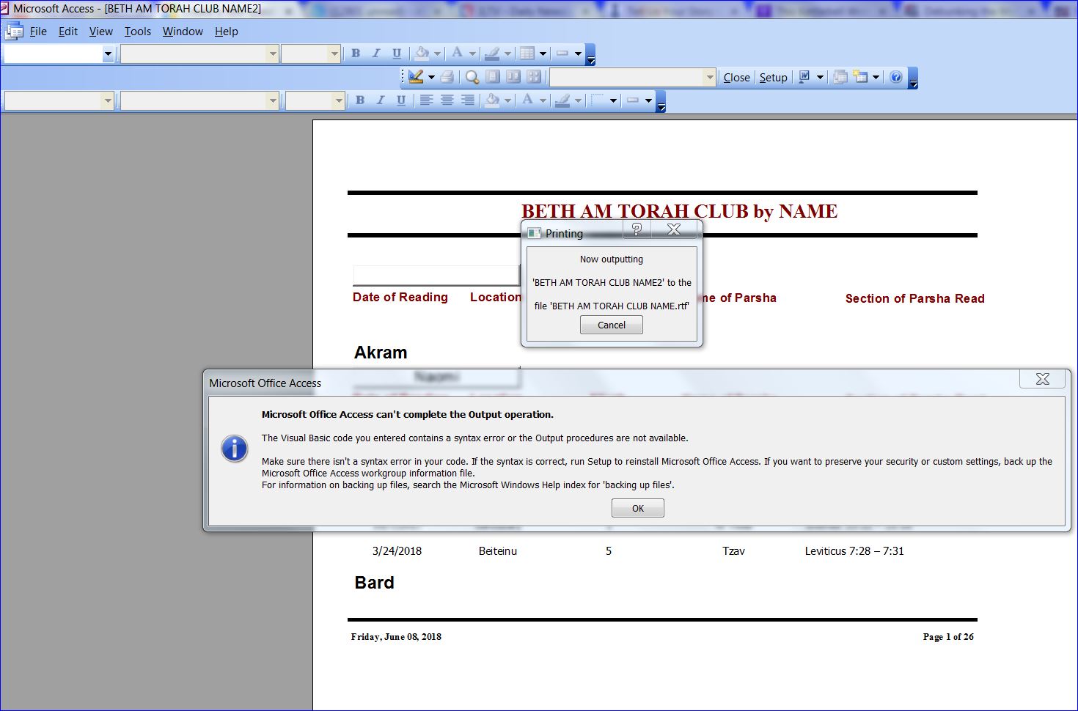Open the Tools menu
The height and width of the screenshot is (711, 1078).
[137, 31]
